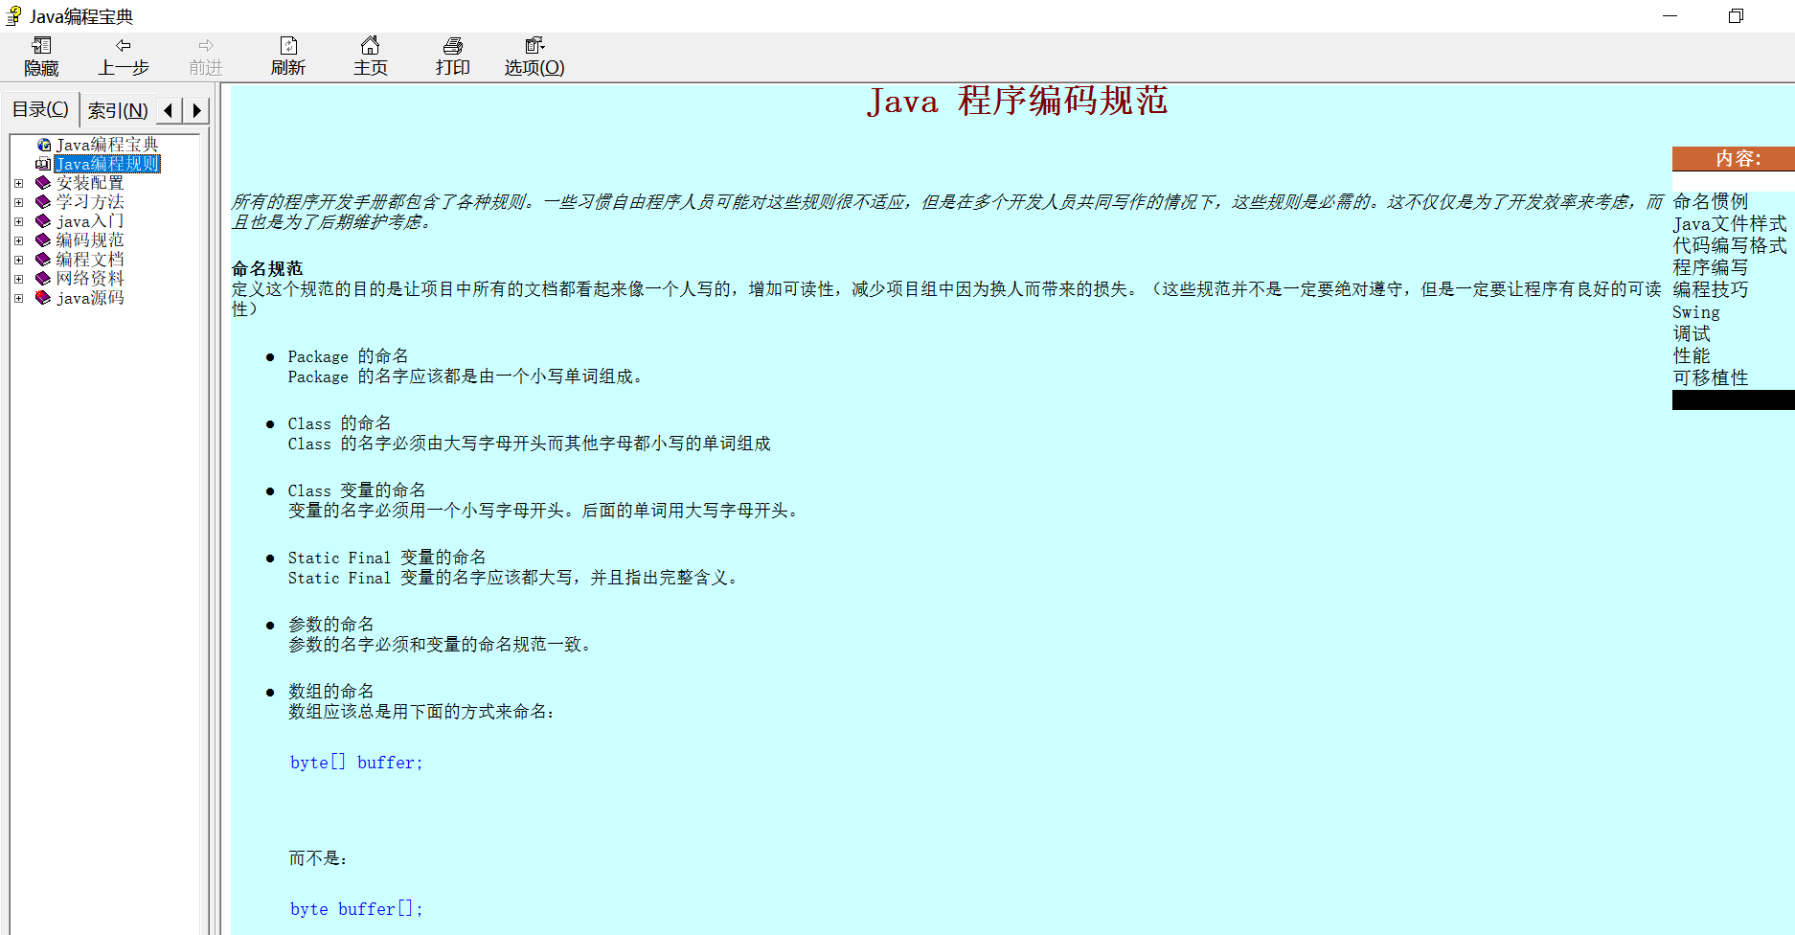Go to 主页 (Home) in toolbar
The image size is (1795, 935).
370,57
